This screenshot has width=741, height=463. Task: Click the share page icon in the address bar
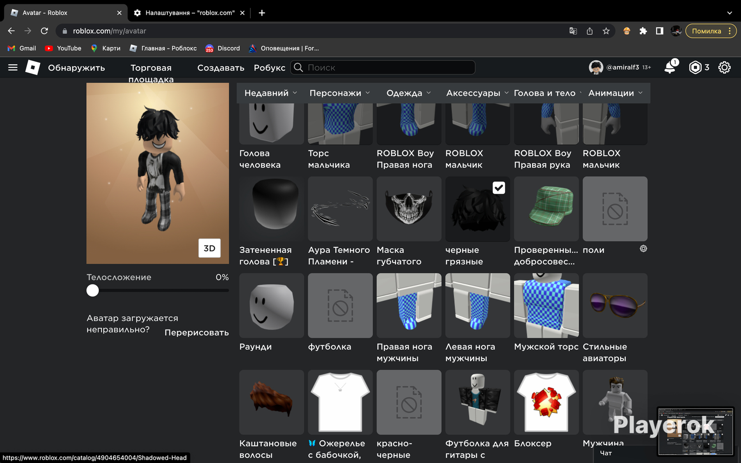[590, 31]
